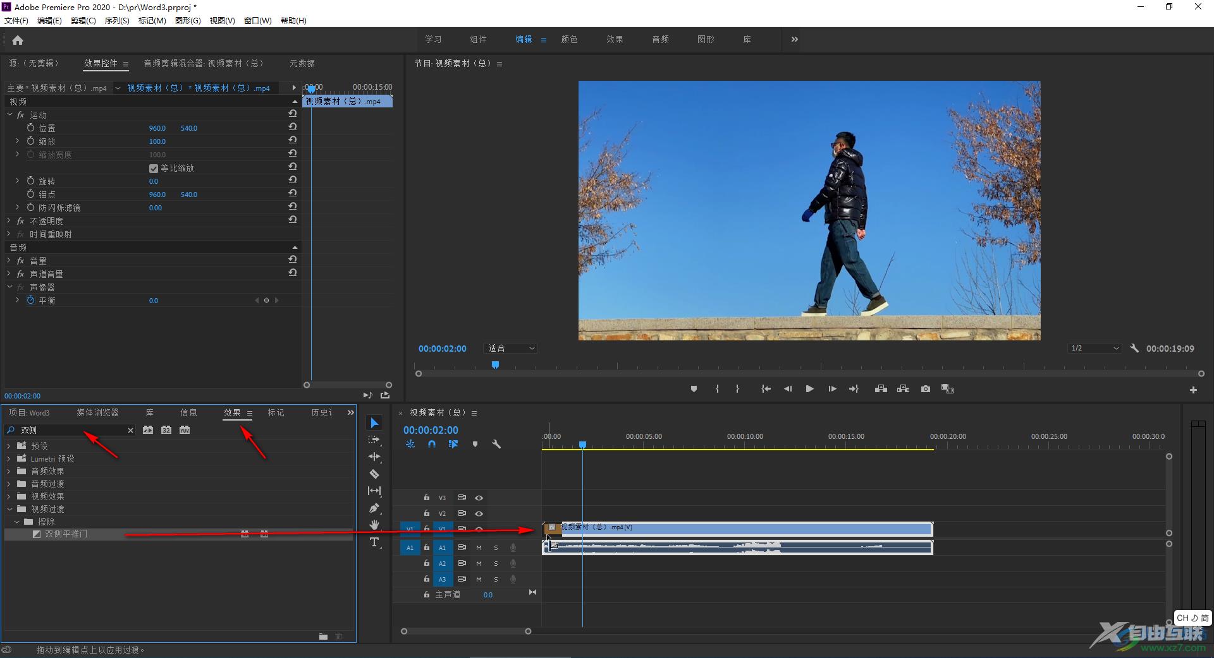Show more workspaces chevron

794,39
